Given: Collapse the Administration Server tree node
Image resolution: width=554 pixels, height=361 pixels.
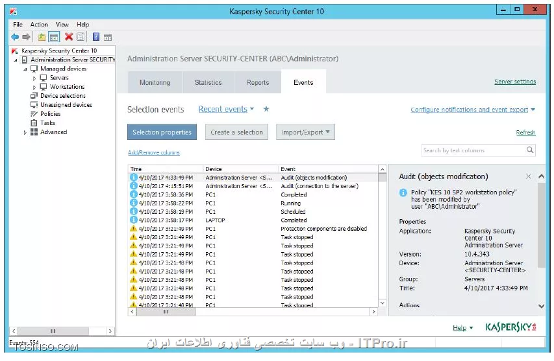Looking at the screenshot, I should [x=16, y=60].
